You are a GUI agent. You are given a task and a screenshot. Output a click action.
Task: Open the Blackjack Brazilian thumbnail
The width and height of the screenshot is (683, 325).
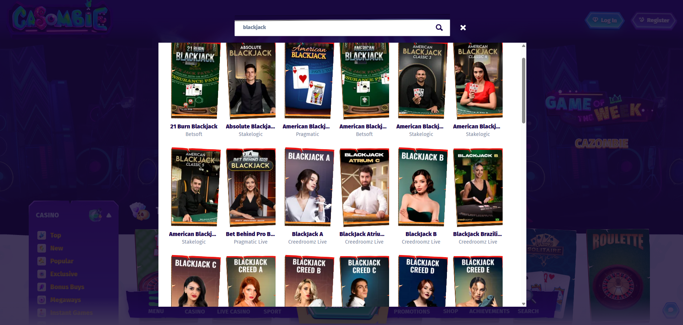tap(478, 187)
